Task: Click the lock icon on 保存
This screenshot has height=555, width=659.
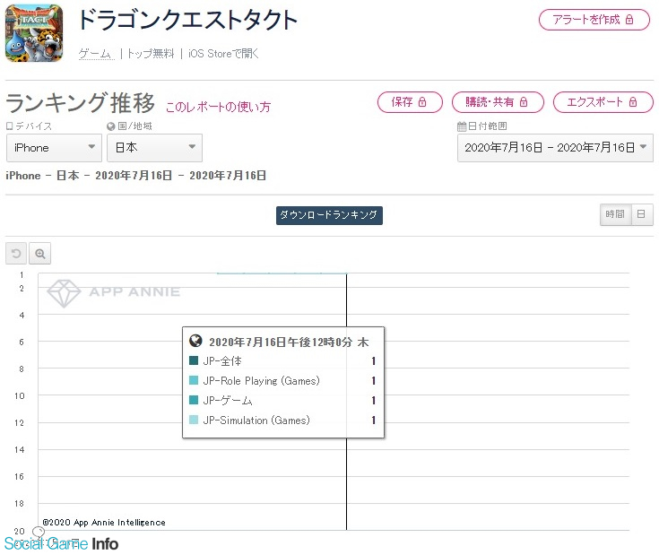Action: pyautogui.click(x=422, y=102)
